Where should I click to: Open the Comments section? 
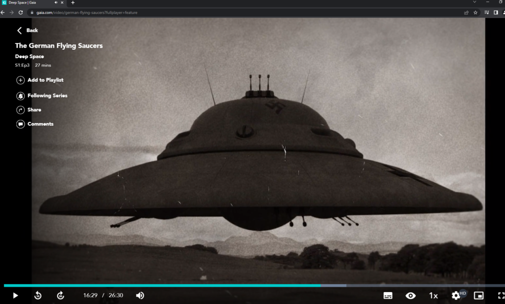[x=35, y=124]
